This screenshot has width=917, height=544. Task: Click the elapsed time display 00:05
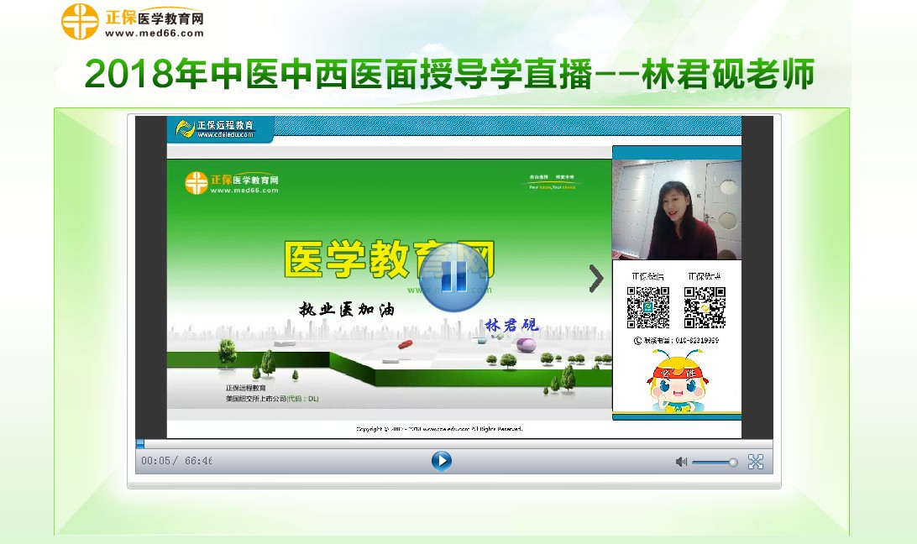coord(155,462)
